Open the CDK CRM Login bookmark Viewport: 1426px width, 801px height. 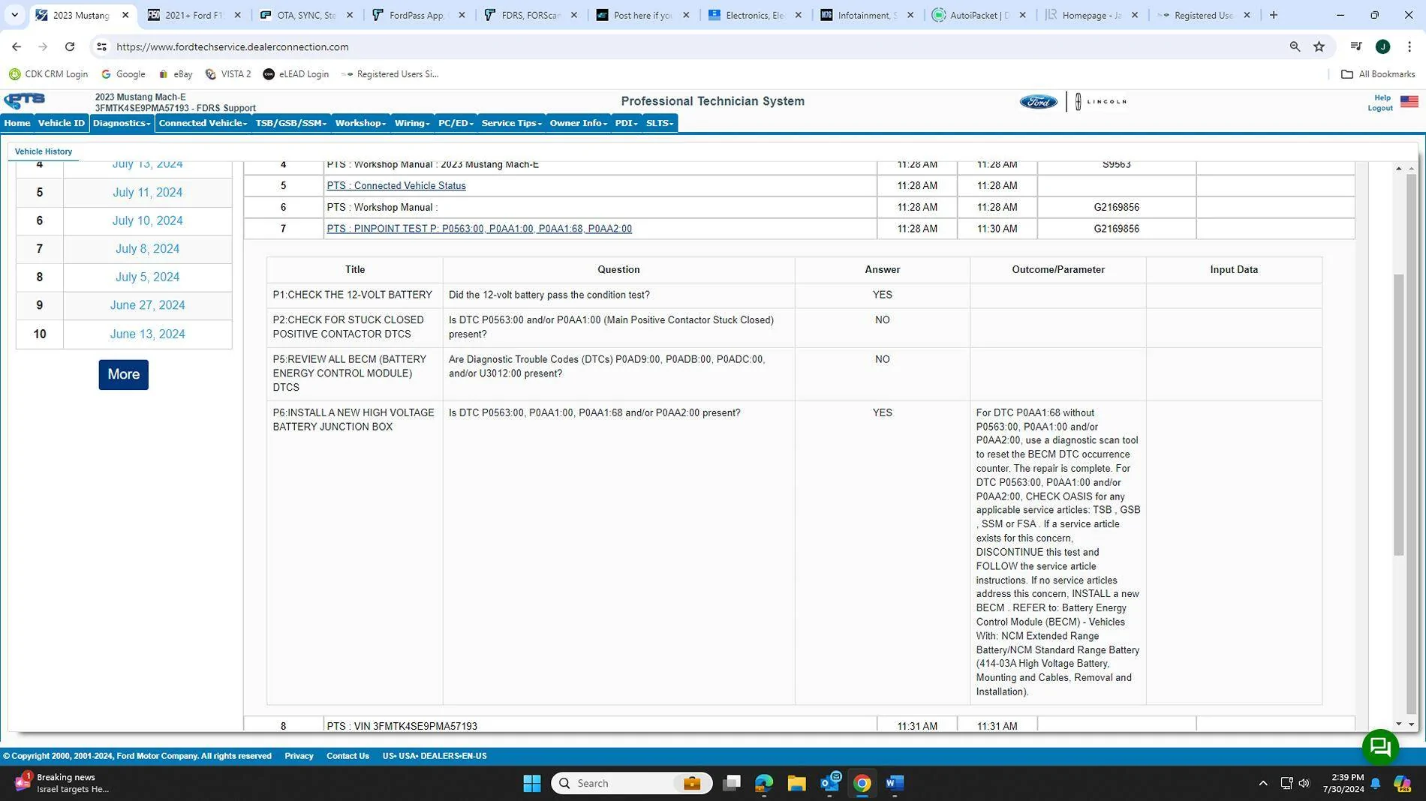(49, 74)
